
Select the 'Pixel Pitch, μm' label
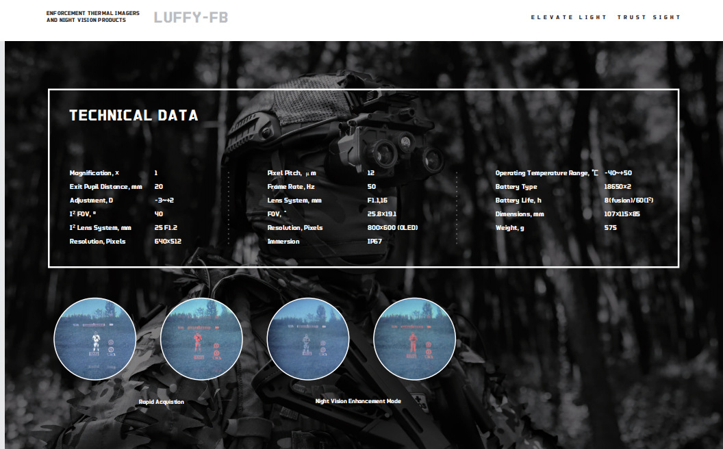pyautogui.click(x=292, y=173)
